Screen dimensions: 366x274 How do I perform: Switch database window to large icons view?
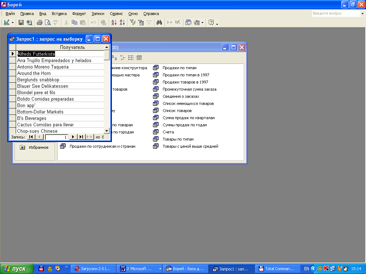(114, 57)
